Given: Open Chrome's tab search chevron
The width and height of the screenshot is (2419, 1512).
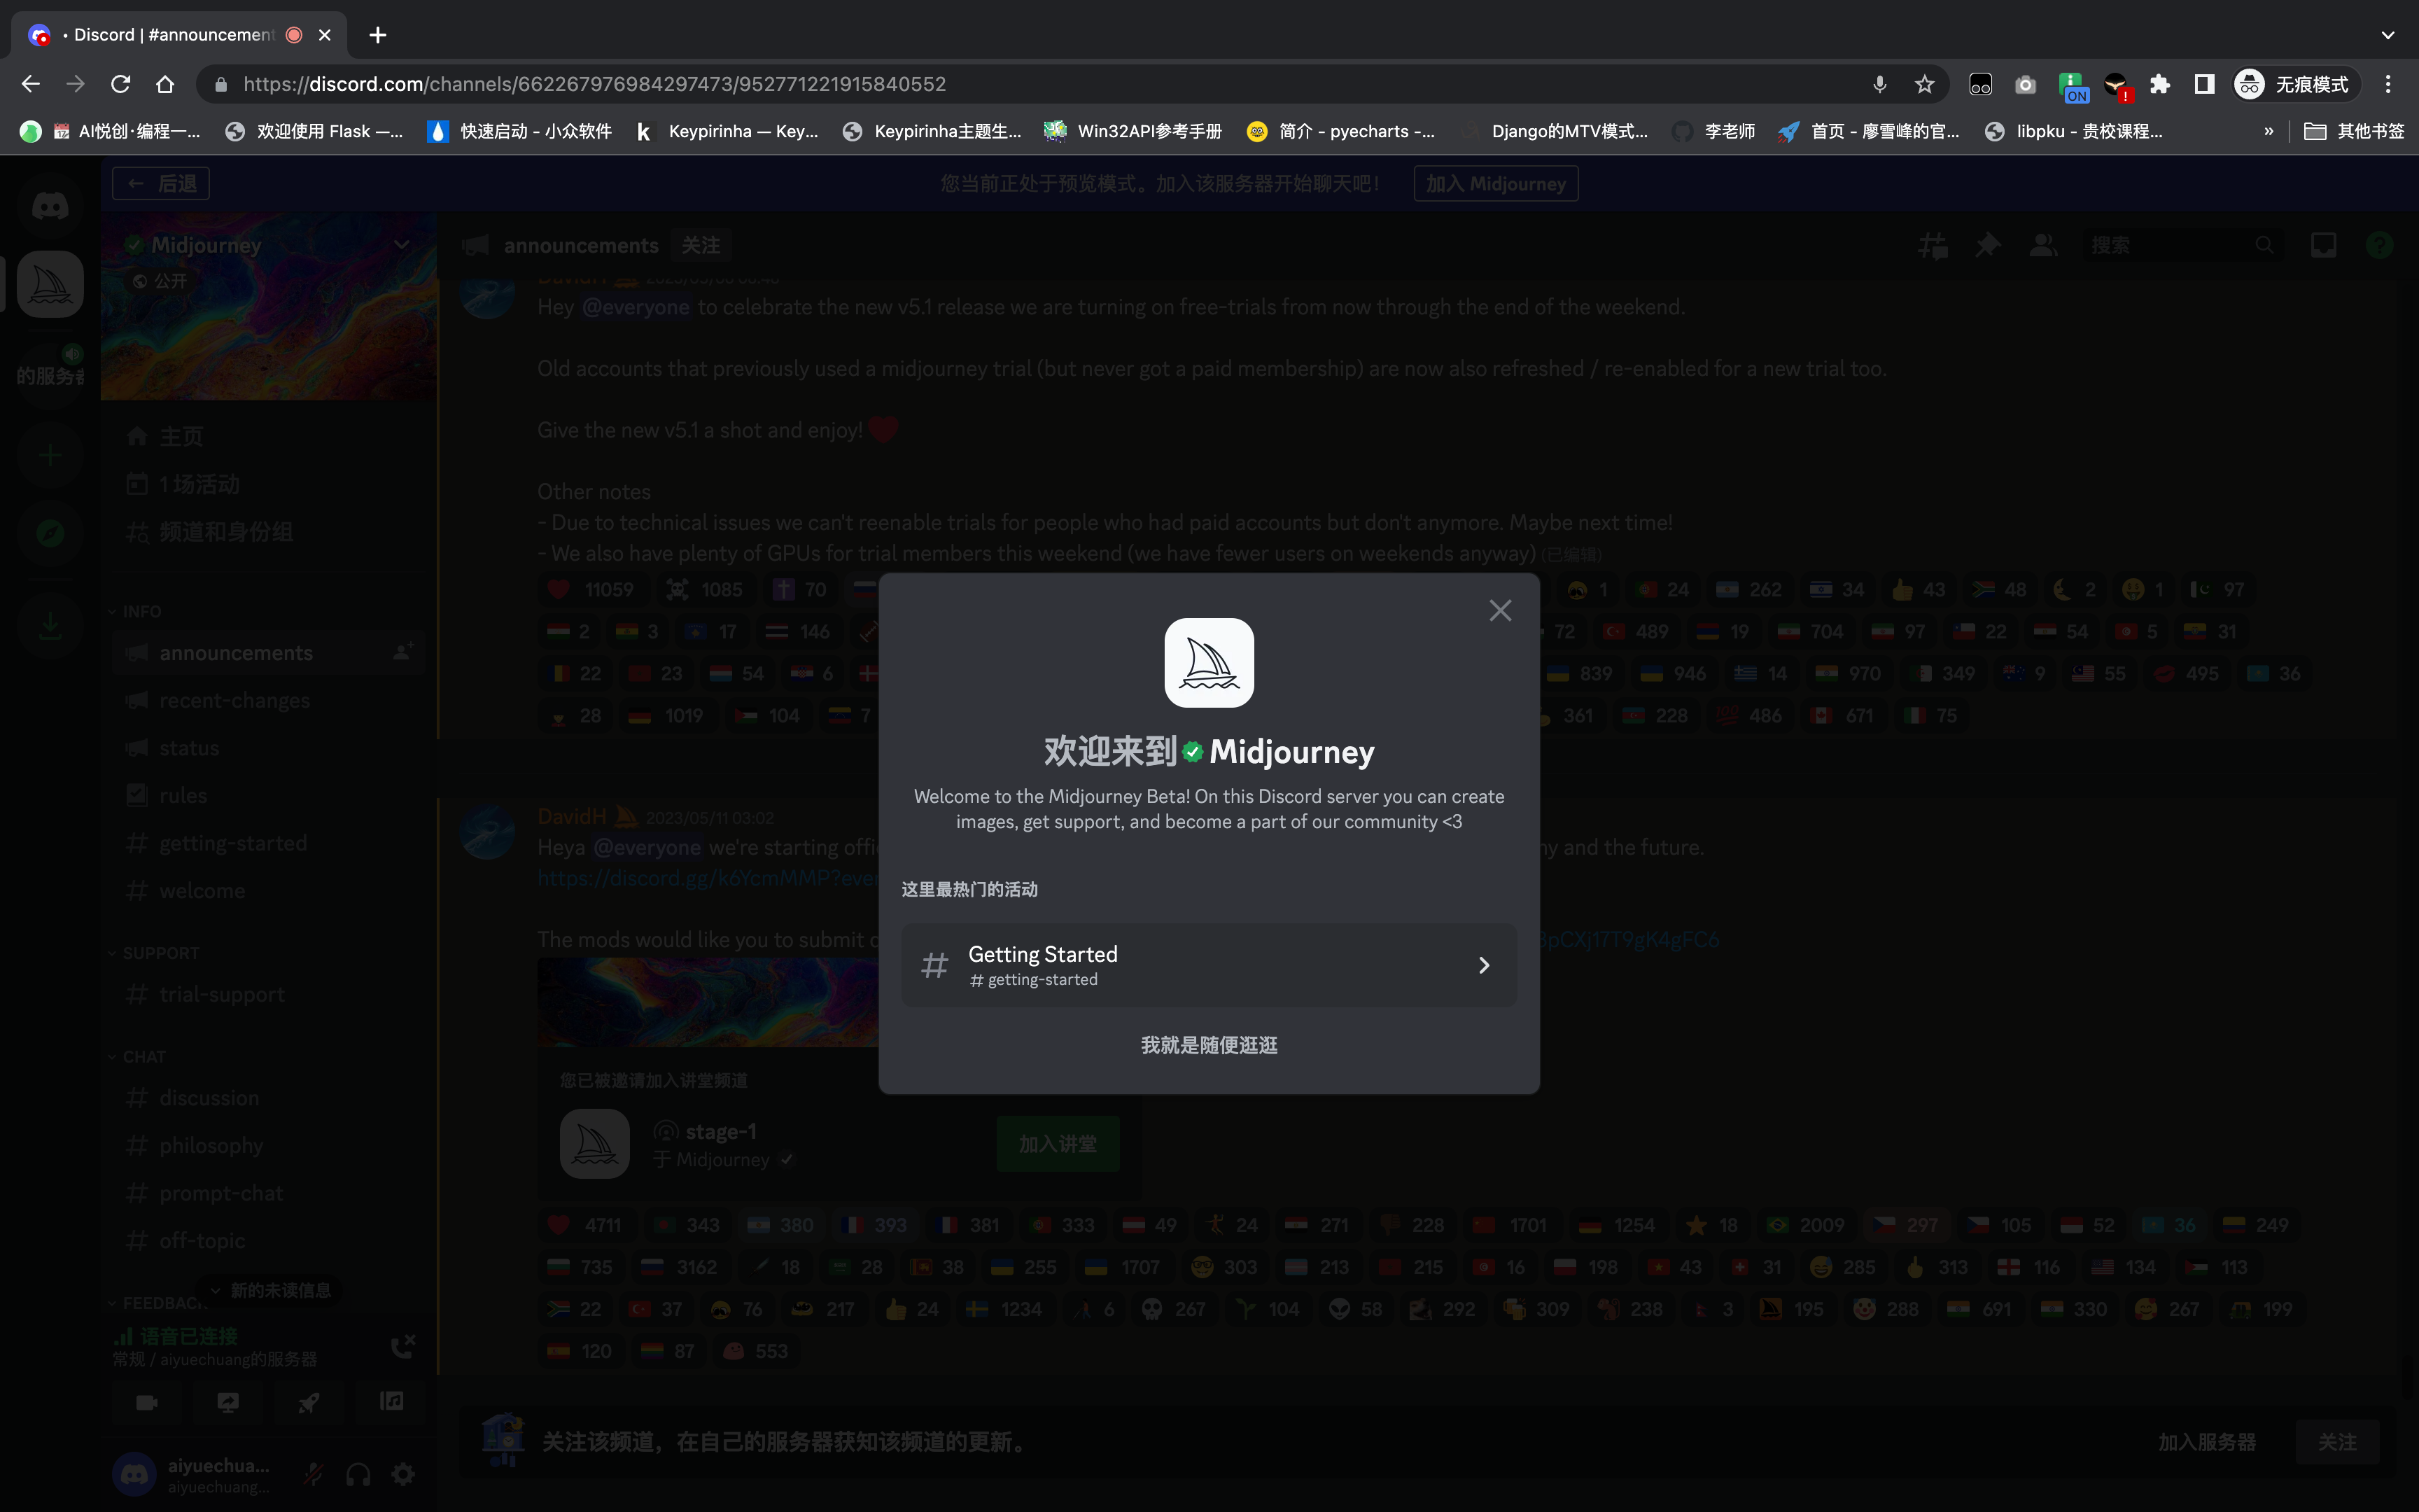Looking at the screenshot, I should (x=2388, y=35).
